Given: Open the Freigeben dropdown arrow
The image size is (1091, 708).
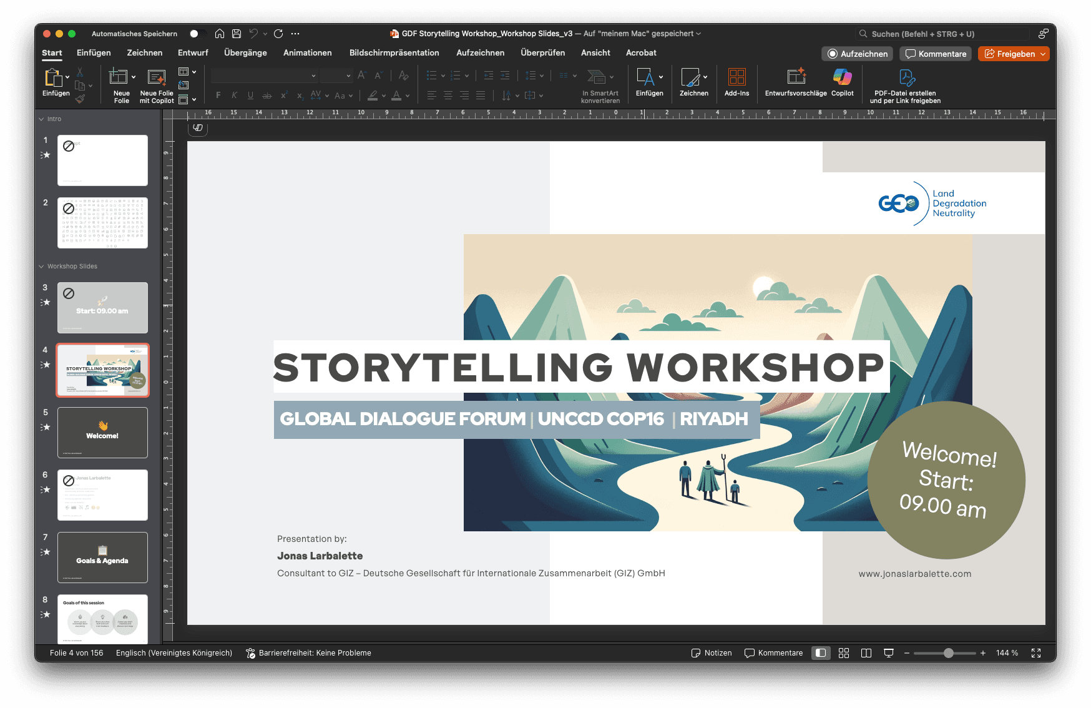Looking at the screenshot, I should click(1043, 54).
